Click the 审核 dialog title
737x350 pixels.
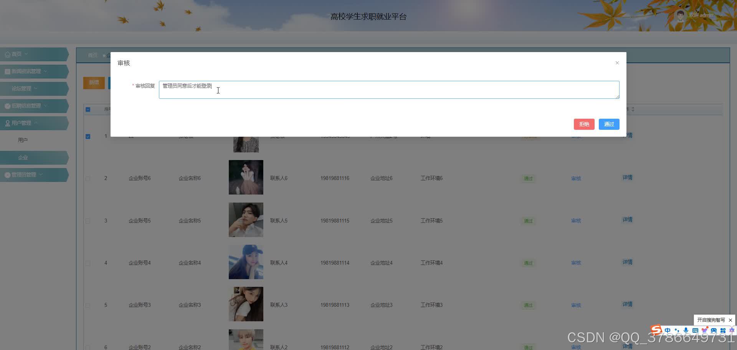tap(124, 63)
